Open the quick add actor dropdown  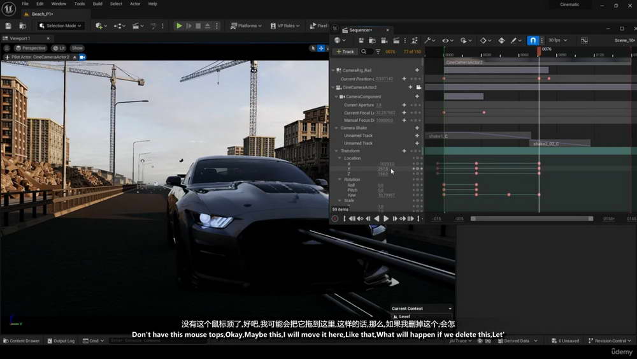101,26
